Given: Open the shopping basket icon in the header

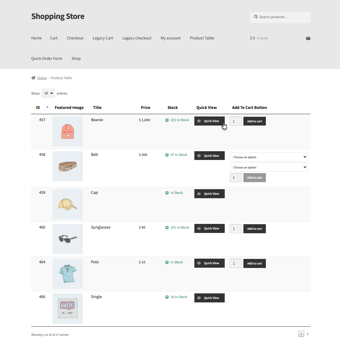Looking at the screenshot, I should 308,38.
